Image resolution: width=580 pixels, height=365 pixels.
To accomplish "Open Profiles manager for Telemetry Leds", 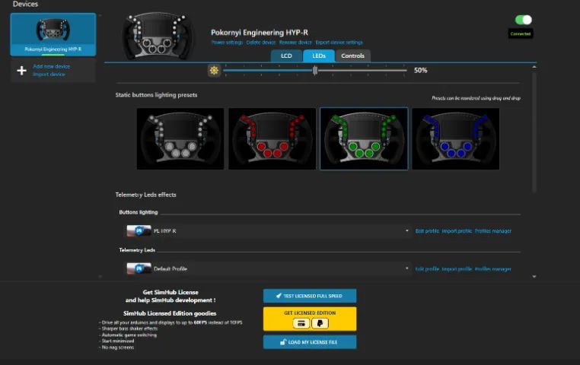I will pyautogui.click(x=492, y=269).
